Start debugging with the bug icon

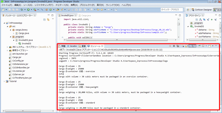(x=22, y=9)
